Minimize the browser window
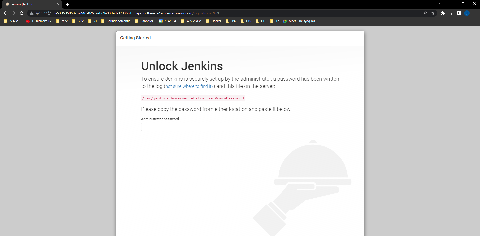The width and height of the screenshot is (480, 236). 452,4
